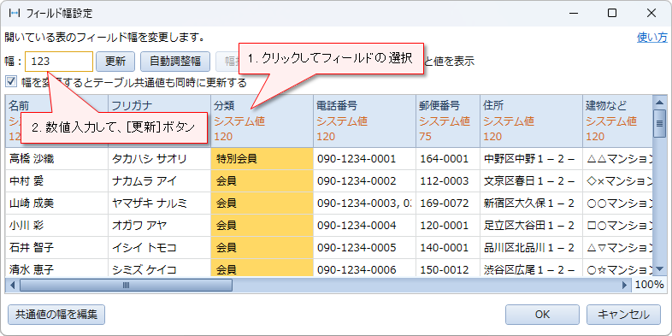This screenshot has height=336, width=672.
Task: Click the 山崎 成美 name cell
Action: (x=56, y=203)
